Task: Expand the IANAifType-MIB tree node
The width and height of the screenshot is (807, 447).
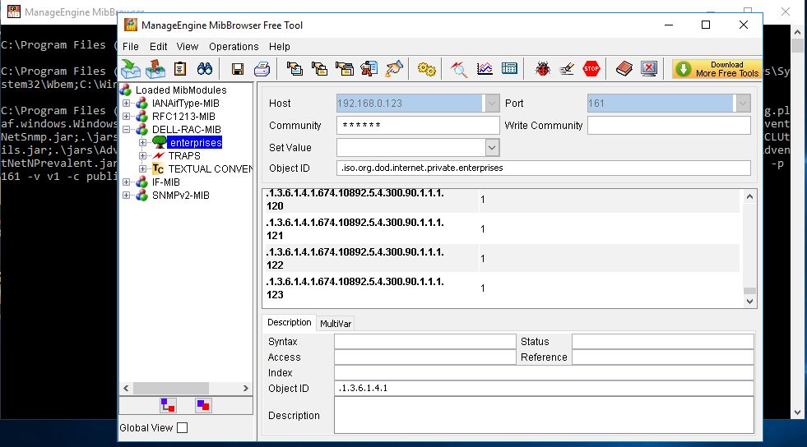Action: click(x=126, y=104)
